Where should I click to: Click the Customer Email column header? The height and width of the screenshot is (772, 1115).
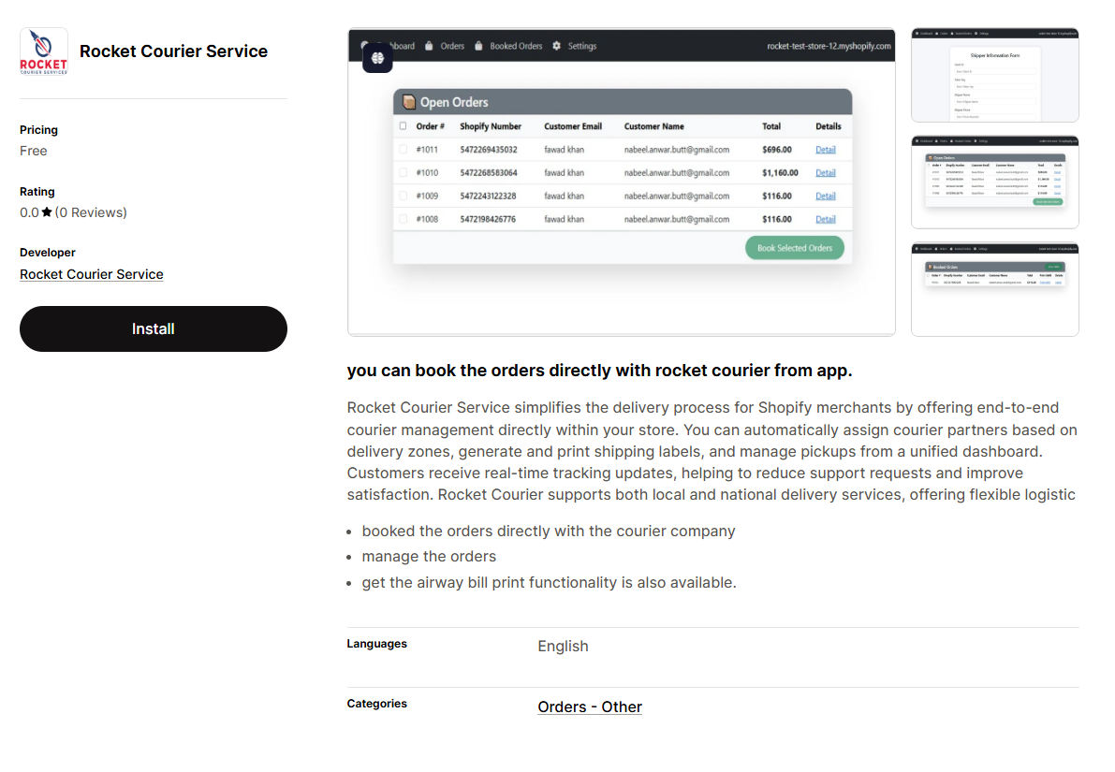pos(572,126)
